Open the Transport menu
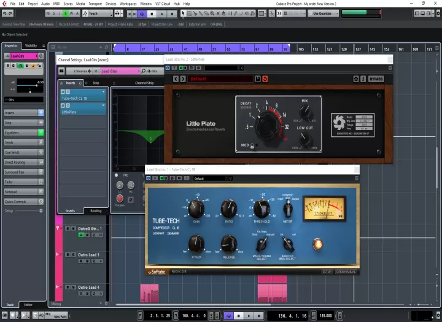This screenshot has height=322, width=442. (95, 4)
